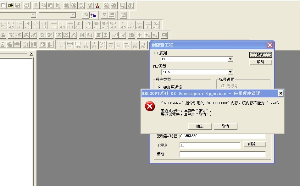Click the scissors Cut icon
The width and height of the screenshot is (300, 186).
coord(36,5)
